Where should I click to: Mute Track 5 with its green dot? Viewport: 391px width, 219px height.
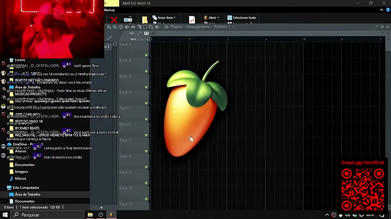pos(146,119)
